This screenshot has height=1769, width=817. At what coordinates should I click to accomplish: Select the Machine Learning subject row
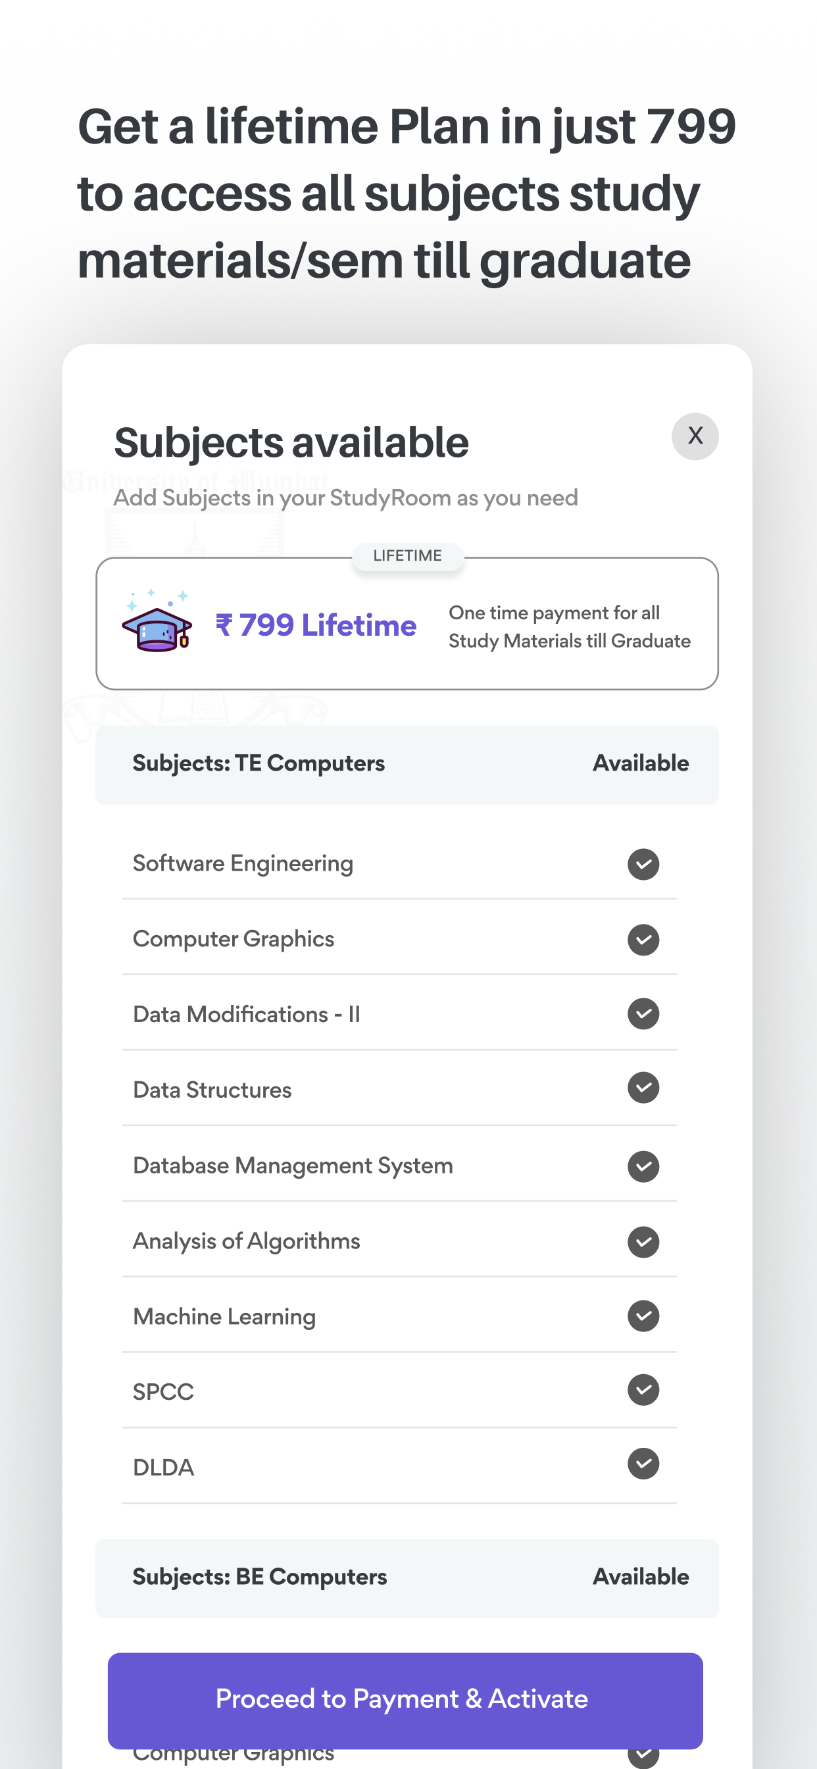click(399, 1316)
